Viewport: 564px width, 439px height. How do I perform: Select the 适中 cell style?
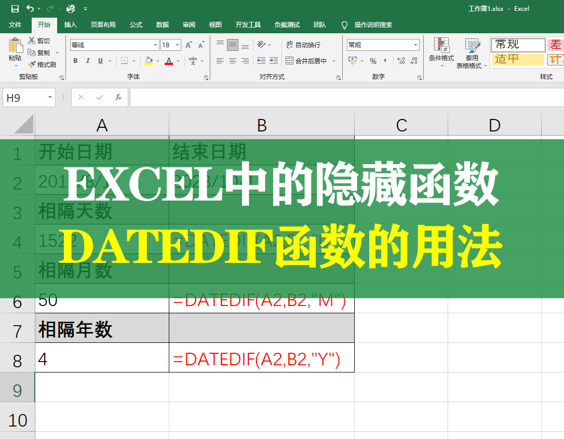tap(518, 59)
